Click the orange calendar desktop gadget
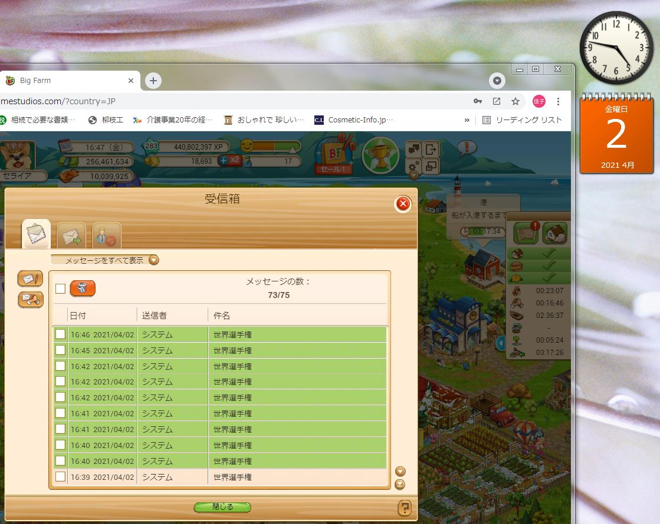 tap(616, 133)
